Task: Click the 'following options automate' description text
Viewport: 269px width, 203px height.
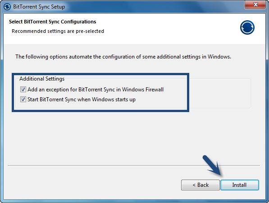Action: tap(123, 57)
